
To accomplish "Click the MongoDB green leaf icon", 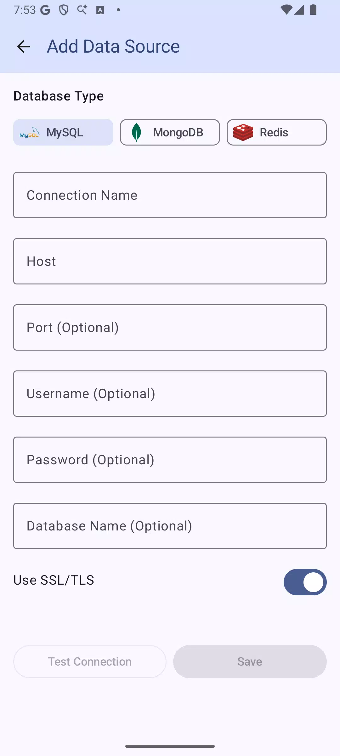I will pyautogui.click(x=136, y=132).
